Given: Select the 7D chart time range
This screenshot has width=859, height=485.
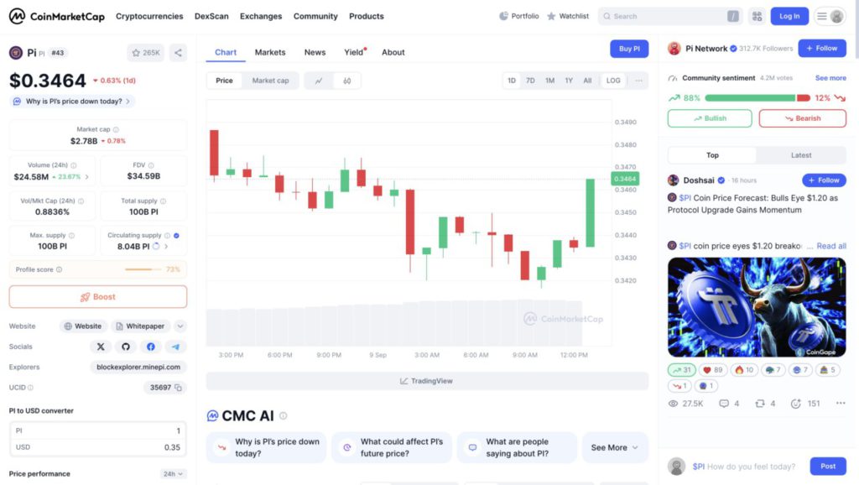Looking at the screenshot, I should point(530,81).
